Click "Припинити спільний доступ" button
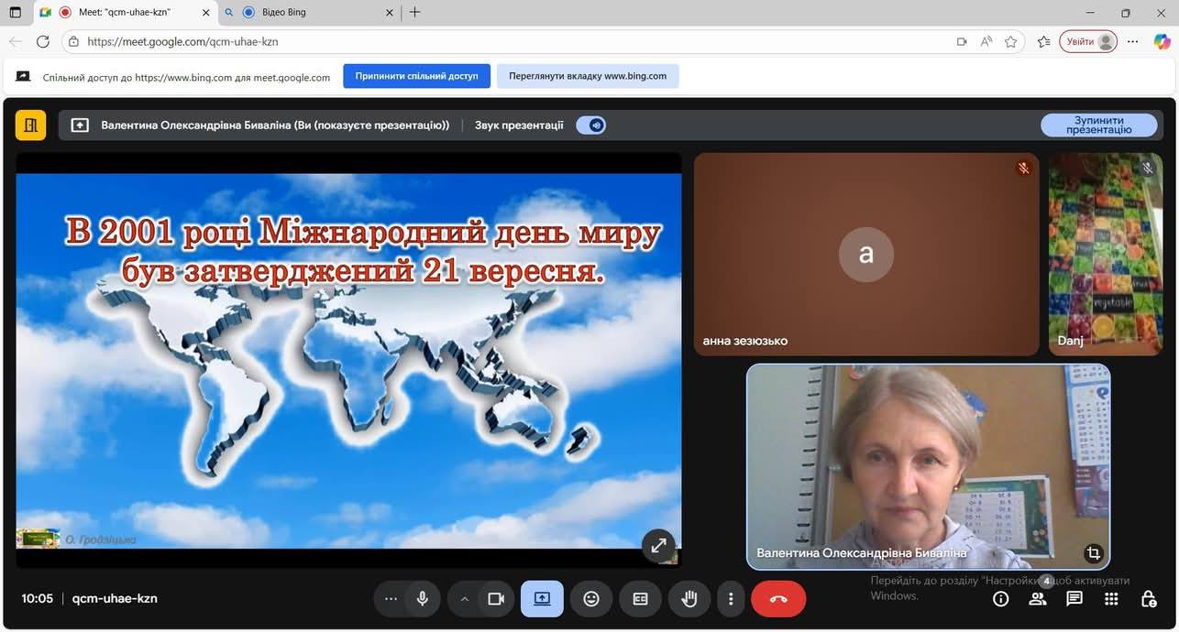 point(416,76)
